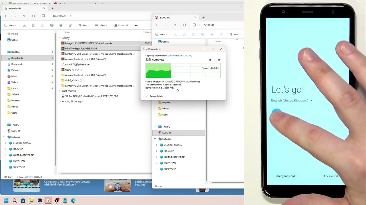This screenshot has height=205, width=366.
Task: Click Delete trash icon in Downloads toolbar
Action: point(70,25)
